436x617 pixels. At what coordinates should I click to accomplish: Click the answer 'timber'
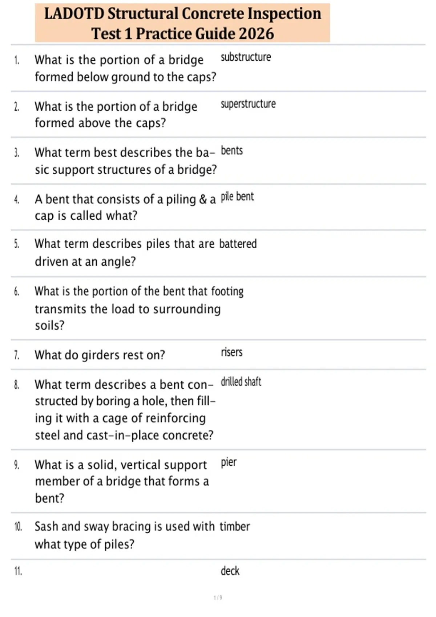(235, 526)
